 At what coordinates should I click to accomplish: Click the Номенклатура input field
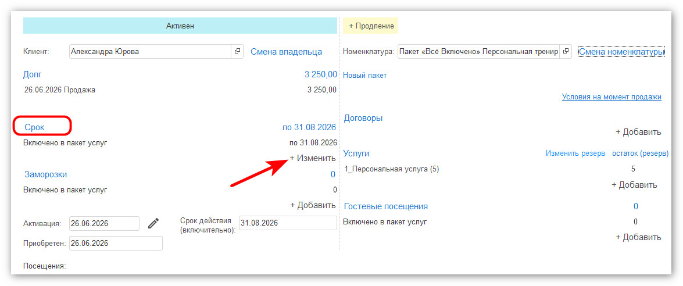tap(478, 51)
